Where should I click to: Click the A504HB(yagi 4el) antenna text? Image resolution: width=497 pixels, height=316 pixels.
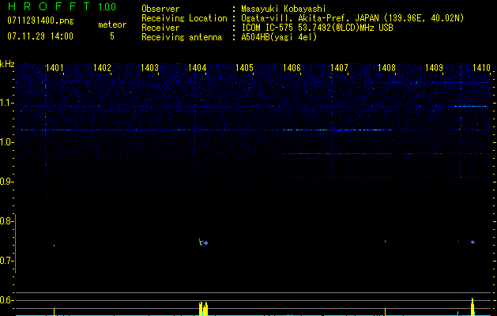[279, 37]
